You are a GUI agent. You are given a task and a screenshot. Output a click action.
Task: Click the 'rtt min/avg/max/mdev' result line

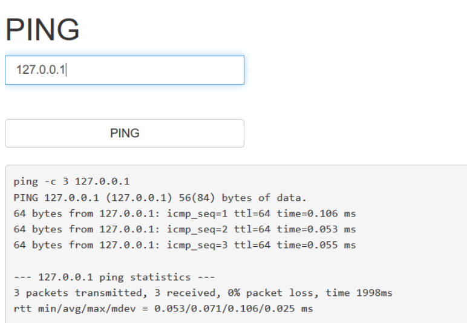(x=163, y=308)
